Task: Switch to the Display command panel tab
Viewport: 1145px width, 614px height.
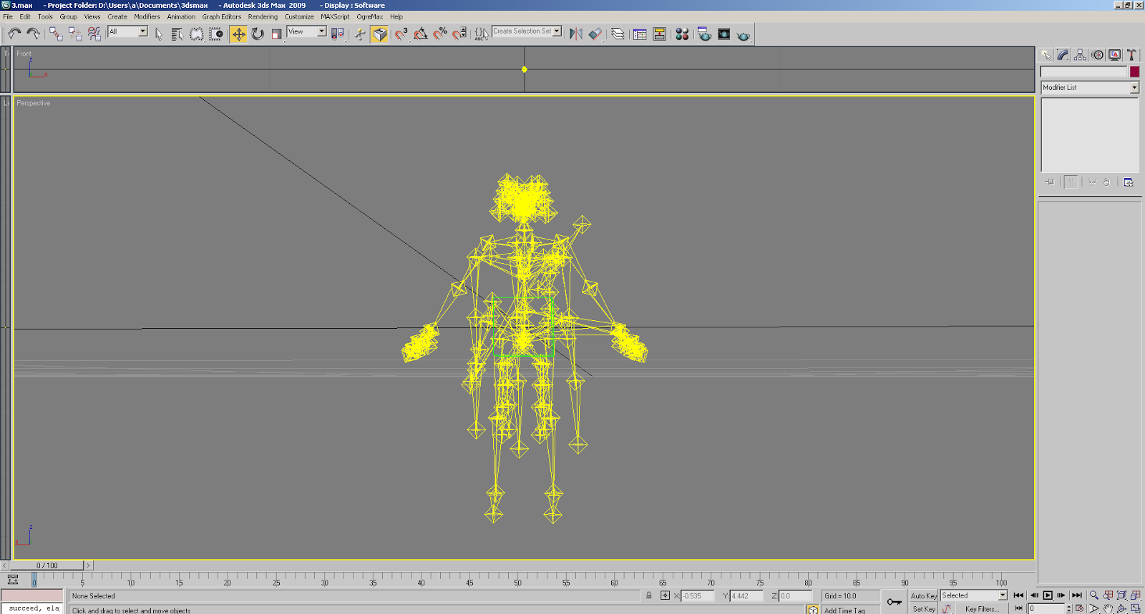Action: click(x=1115, y=55)
